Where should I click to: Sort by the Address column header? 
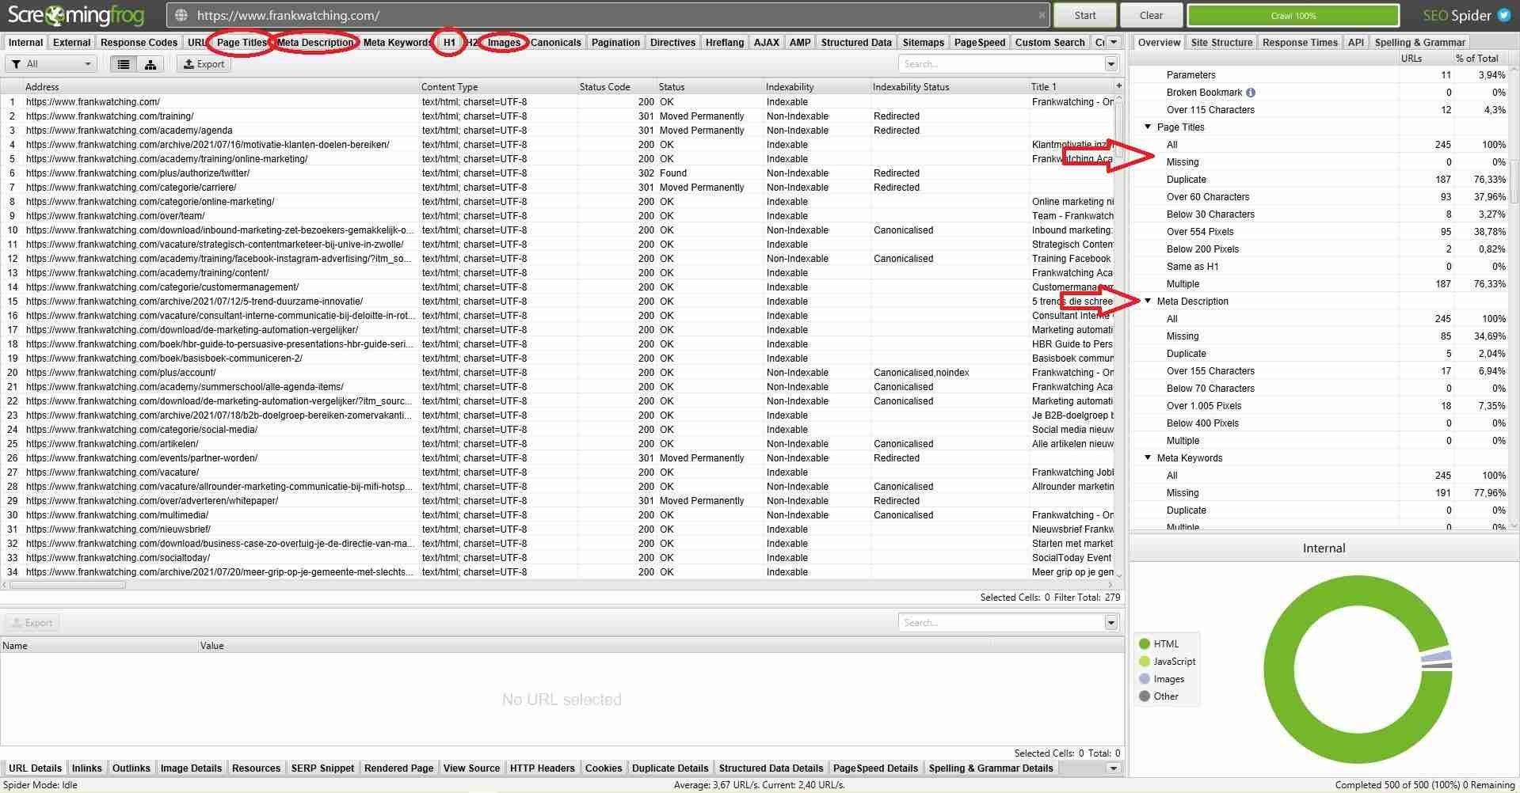[x=220, y=87]
